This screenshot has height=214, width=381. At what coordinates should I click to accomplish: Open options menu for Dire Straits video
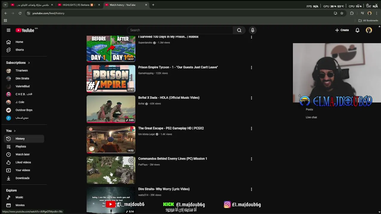252,189
